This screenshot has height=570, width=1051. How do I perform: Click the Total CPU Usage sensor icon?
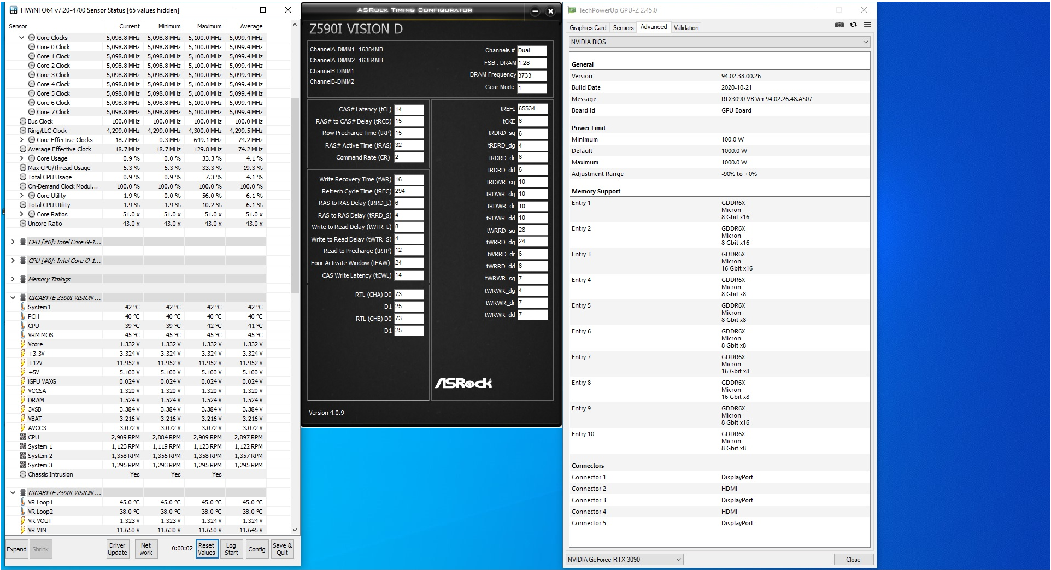click(x=23, y=177)
